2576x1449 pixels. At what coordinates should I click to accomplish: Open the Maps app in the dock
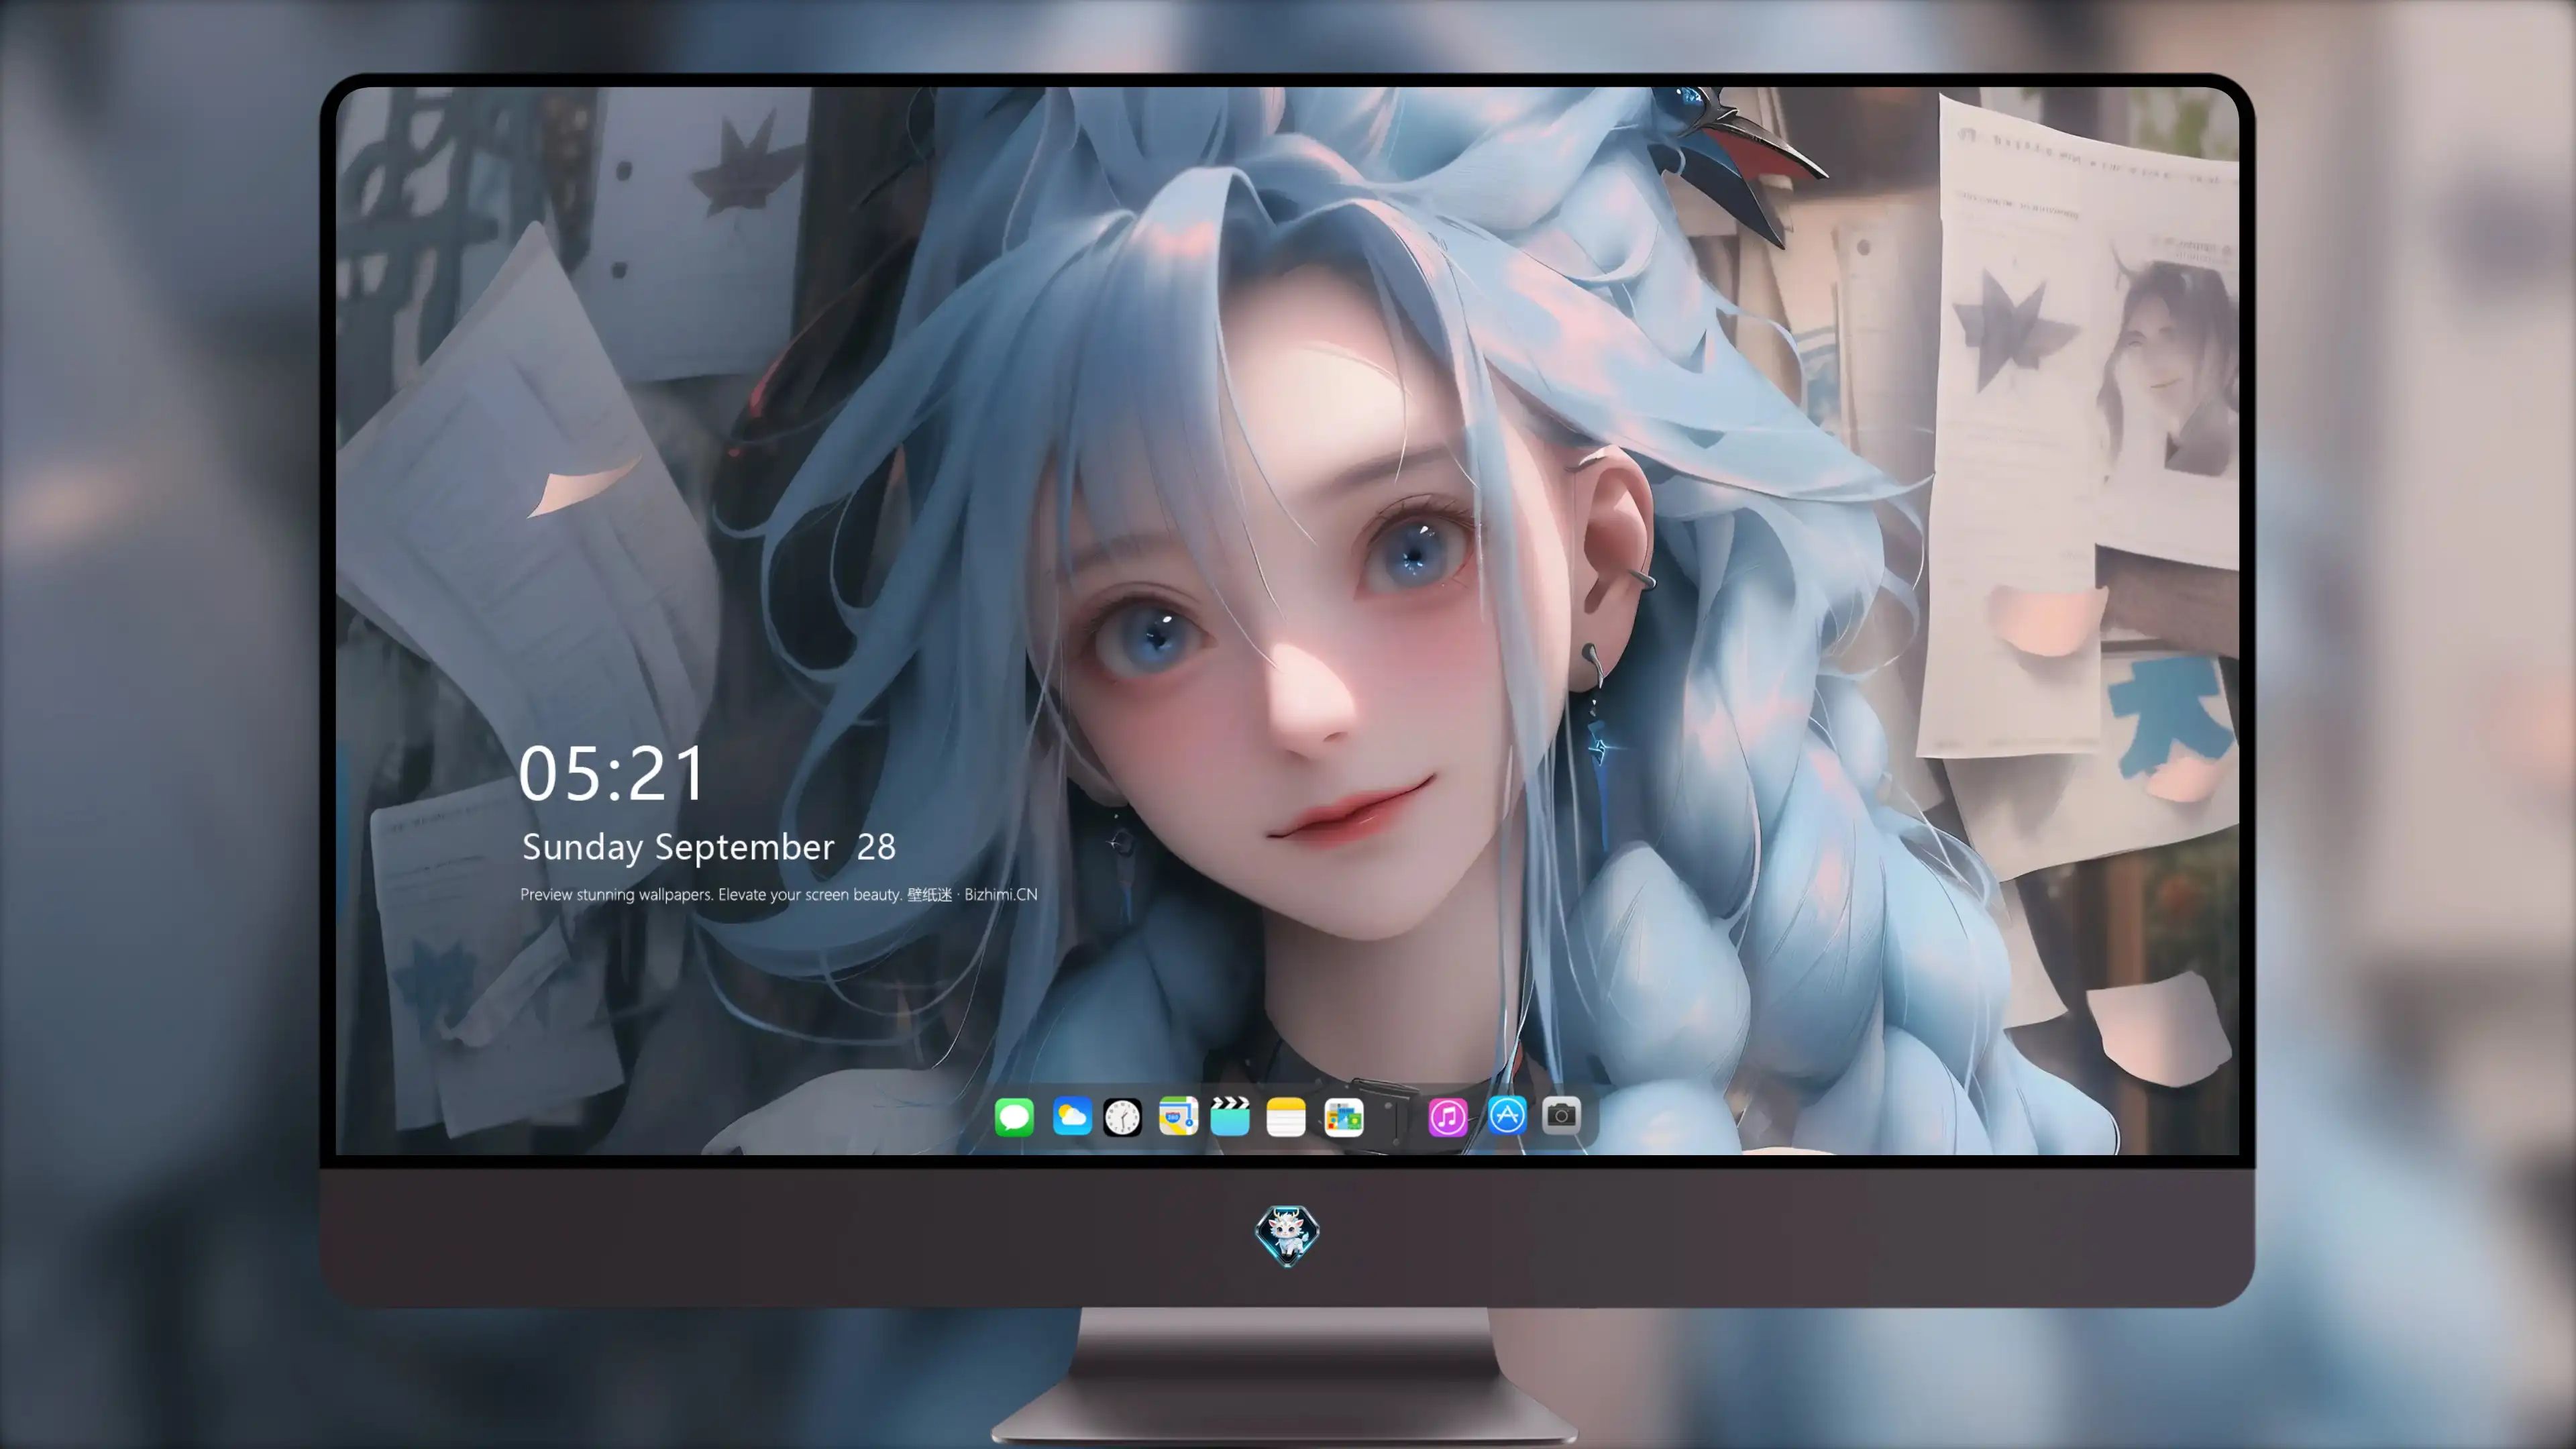pos(1178,1116)
